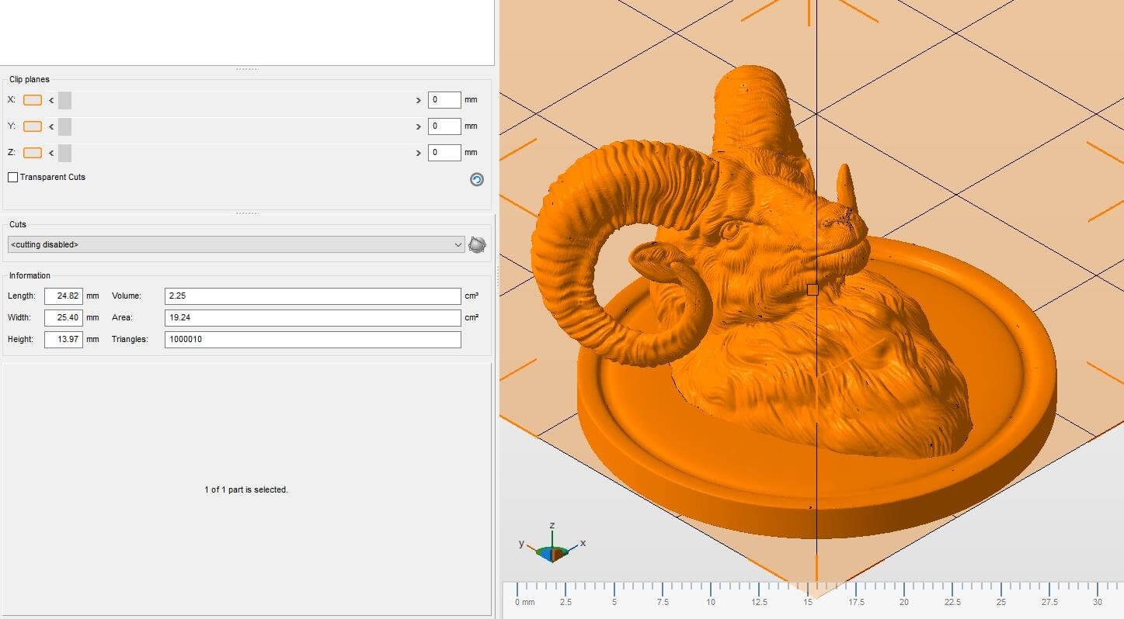Image resolution: width=1124 pixels, height=619 pixels.
Task: Toggle the Y clip plane icon
Action: [33, 126]
